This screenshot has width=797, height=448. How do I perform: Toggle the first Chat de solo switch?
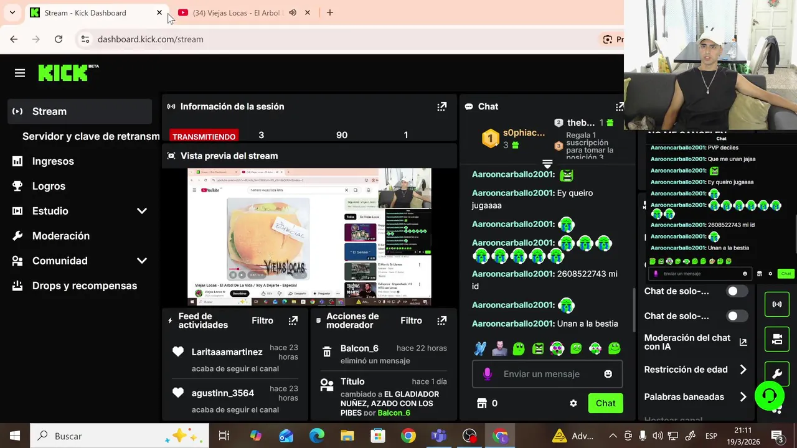click(737, 291)
